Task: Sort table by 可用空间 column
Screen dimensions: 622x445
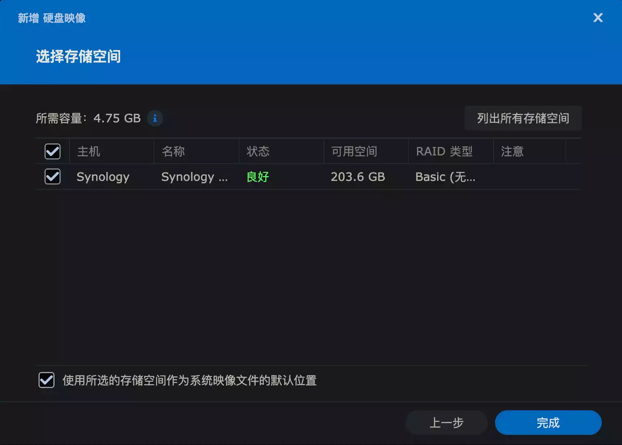Action: click(x=353, y=151)
